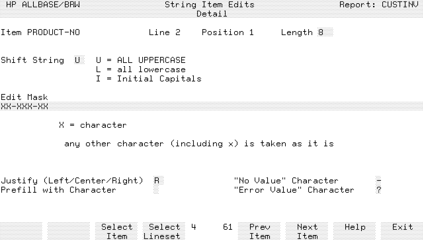423x240 pixels.
Task: Click the Item PRODUCT-NO label
Action: tap(40, 32)
